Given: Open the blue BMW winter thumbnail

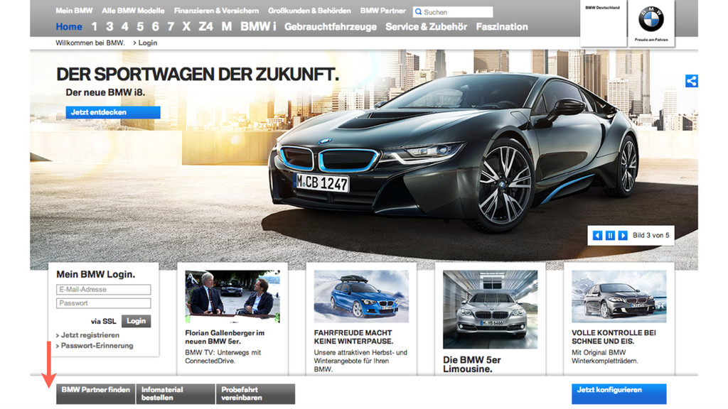Looking at the screenshot, I should (x=361, y=297).
